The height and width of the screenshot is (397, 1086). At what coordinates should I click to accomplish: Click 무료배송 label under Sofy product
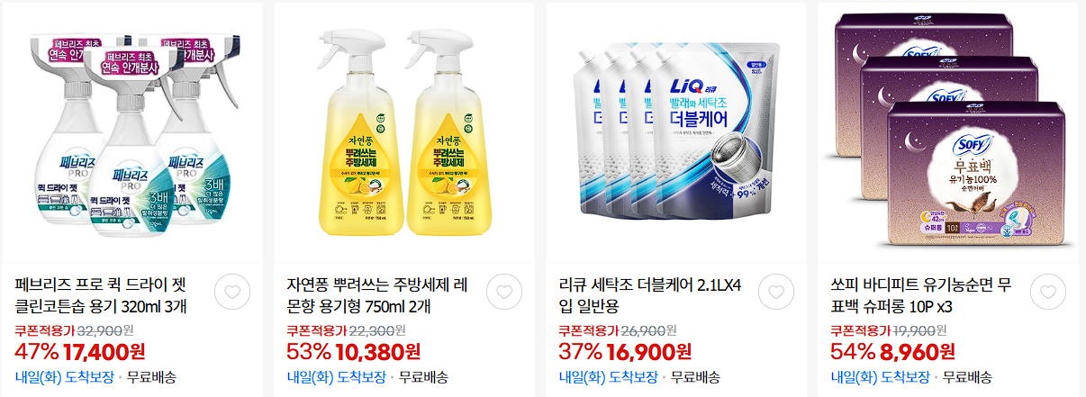[x=967, y=377]
